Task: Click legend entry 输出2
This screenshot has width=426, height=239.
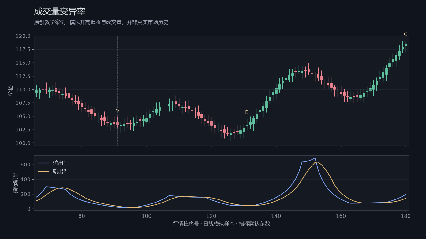Action: coord(59,171)
